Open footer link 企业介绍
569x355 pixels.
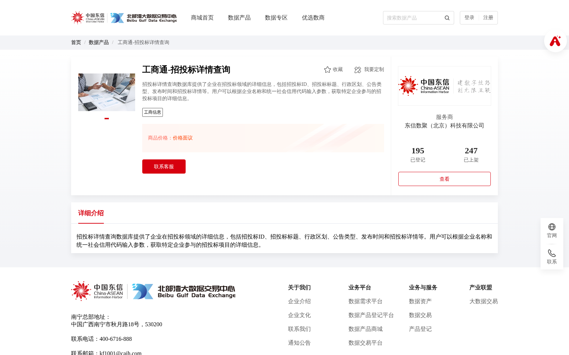point(299,301)
